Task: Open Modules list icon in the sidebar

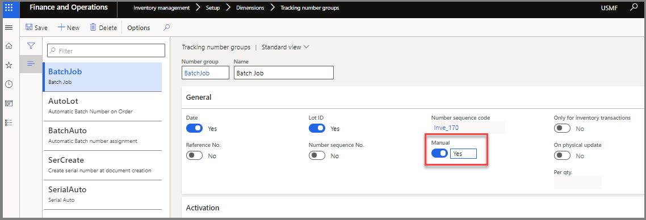Action: coord(9,122)
